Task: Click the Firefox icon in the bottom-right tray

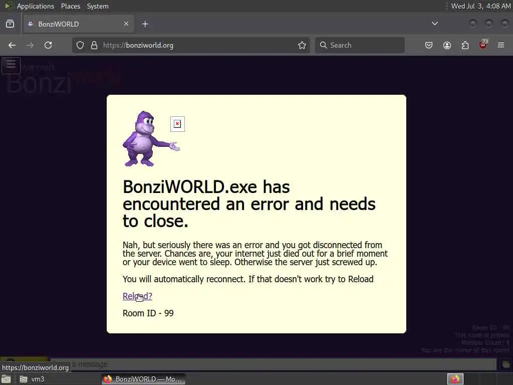Action: click(455, 379)
